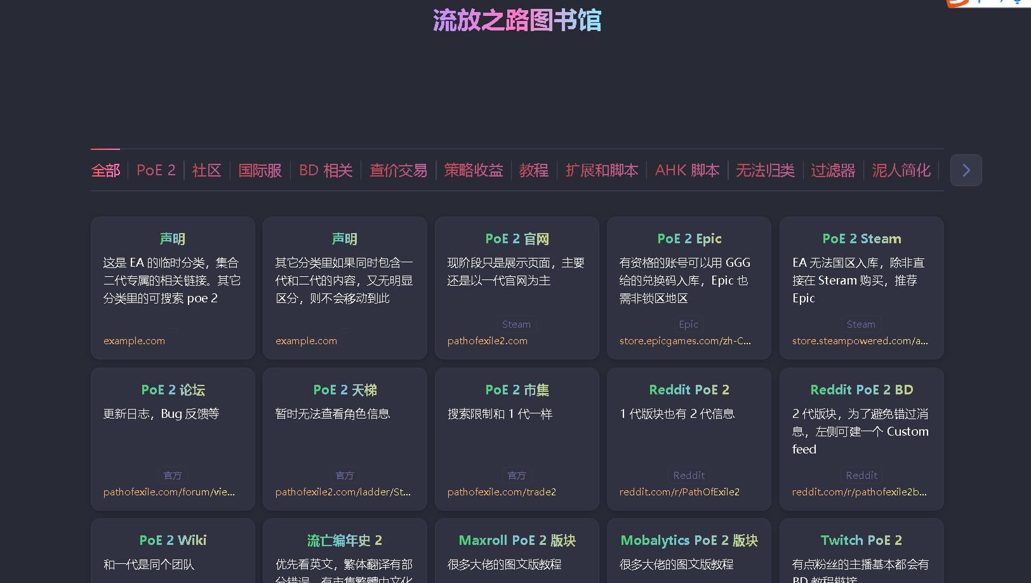Click the Steam tag on PoE 2 Steam card

pyautogui.click(x=861, y=325)
